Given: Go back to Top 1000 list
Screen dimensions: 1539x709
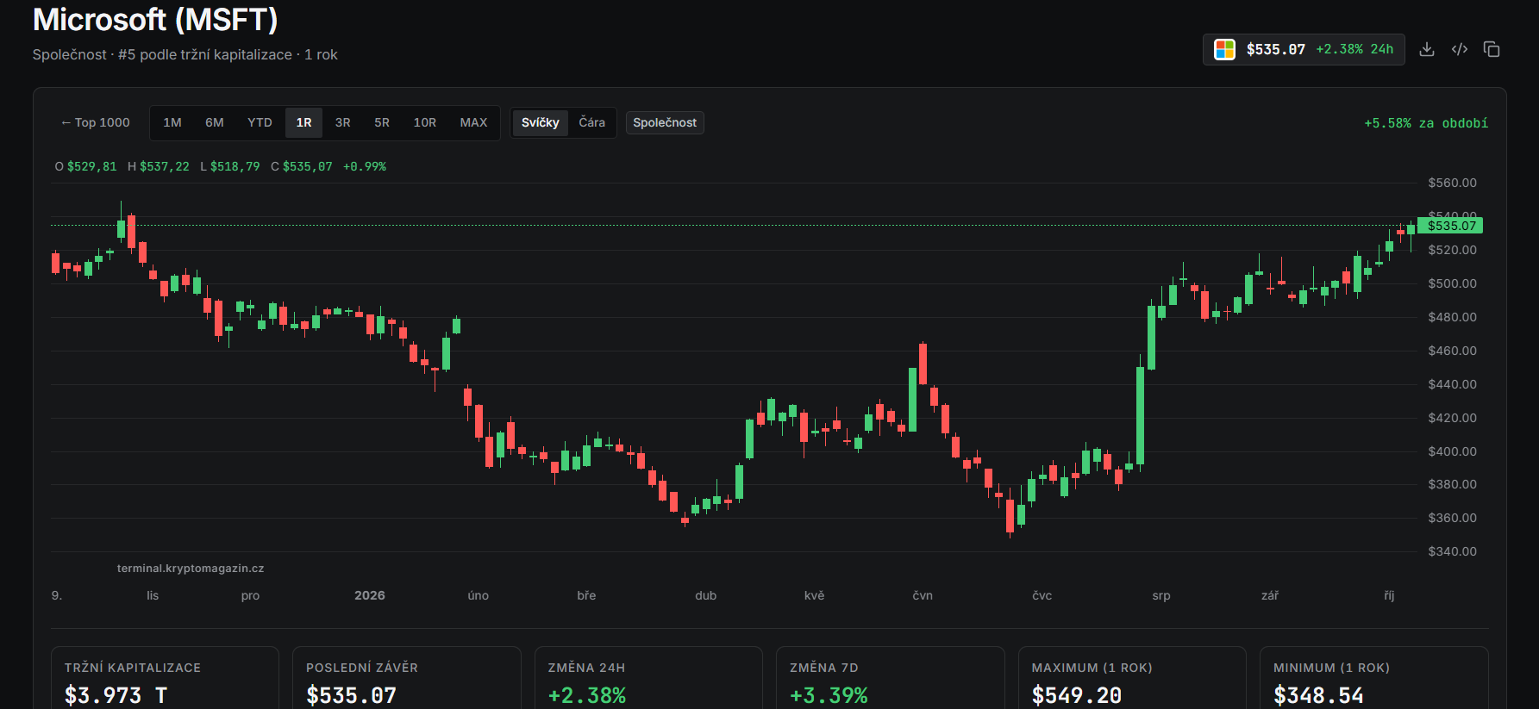Looking at the screenshot, I should click(95, 122).
